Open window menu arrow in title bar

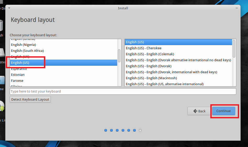click(x=9, y=8)
